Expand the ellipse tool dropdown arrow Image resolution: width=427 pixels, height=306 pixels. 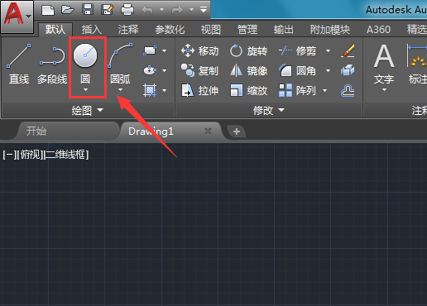click(165, 70)
